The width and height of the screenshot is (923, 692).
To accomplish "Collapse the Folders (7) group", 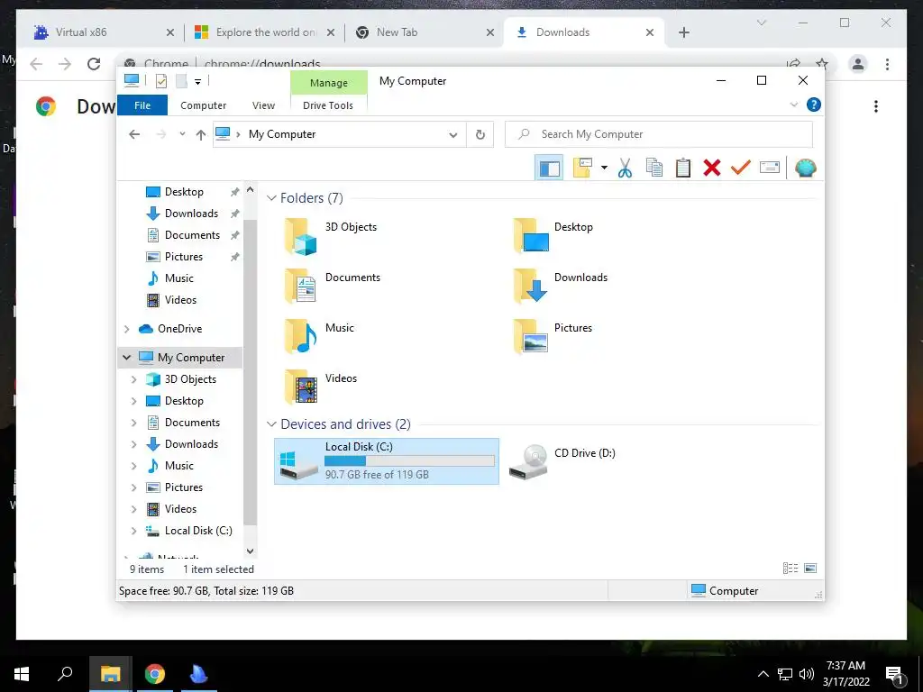I will pyautogui.click(x=271, y=198).
